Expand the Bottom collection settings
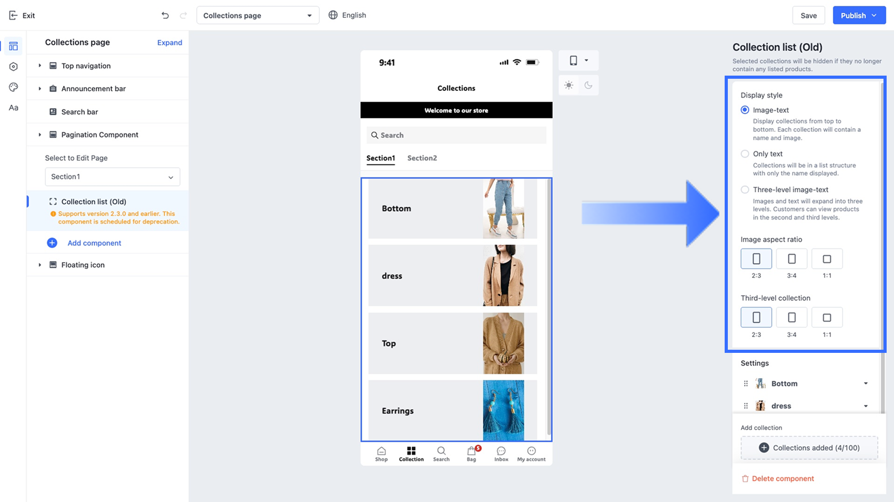Screen dimensions: 894x502 pyautogui.click(x=866, y=383)
